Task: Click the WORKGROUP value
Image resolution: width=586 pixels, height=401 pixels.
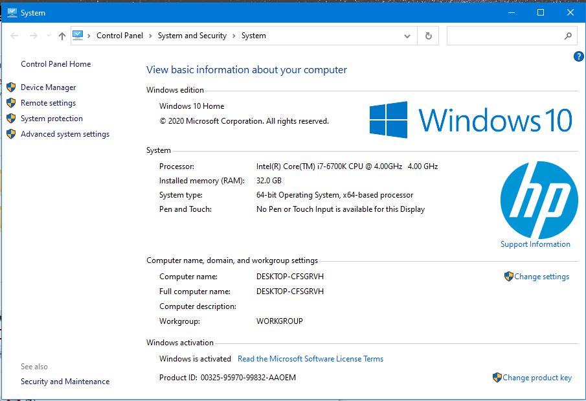Action: pyautogui.click(x=280, y=321)
